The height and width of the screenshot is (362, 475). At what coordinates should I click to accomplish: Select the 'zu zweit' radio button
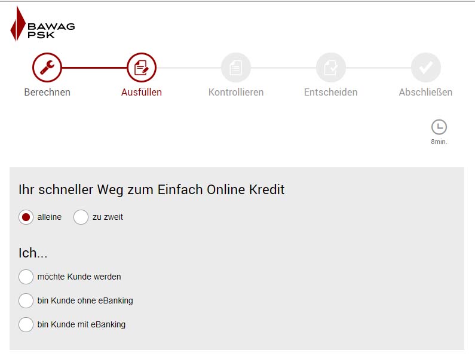click(81, 217)
